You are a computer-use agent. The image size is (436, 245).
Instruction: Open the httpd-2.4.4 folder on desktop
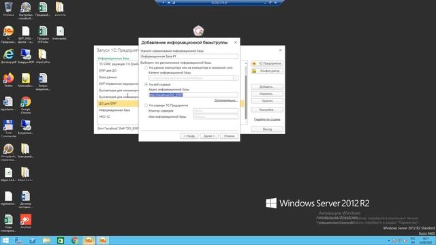pyautogui.click(x=26, y=174)
